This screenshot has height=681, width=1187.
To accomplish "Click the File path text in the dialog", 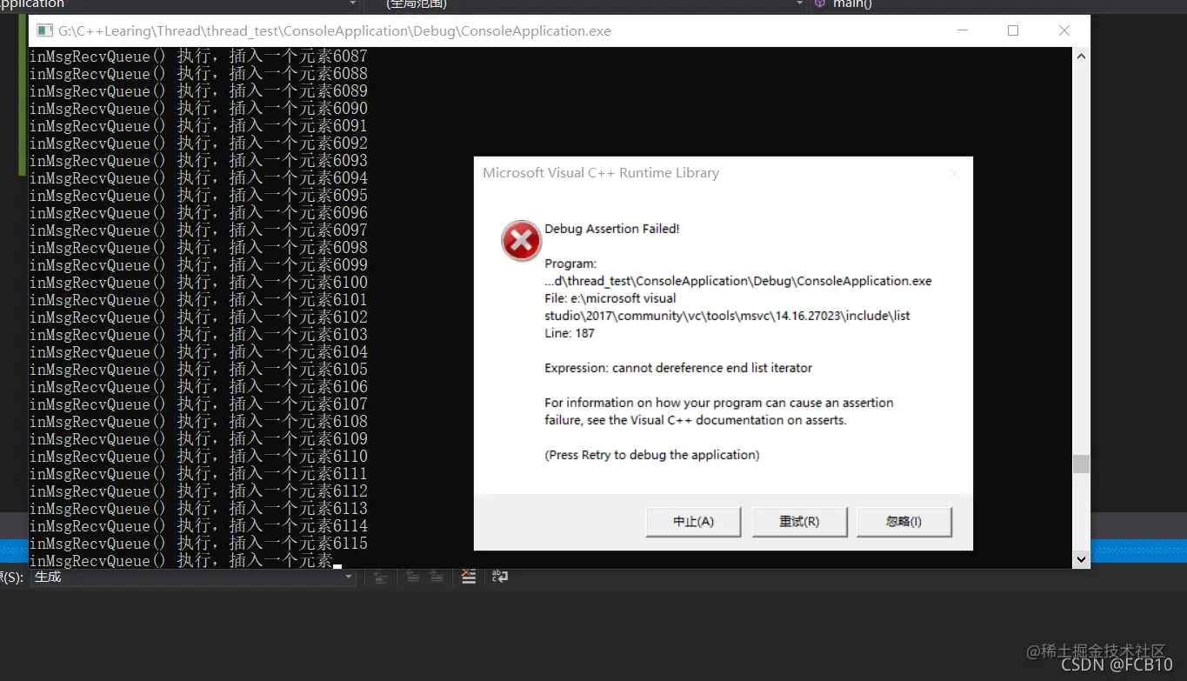I will click(727, 307).
